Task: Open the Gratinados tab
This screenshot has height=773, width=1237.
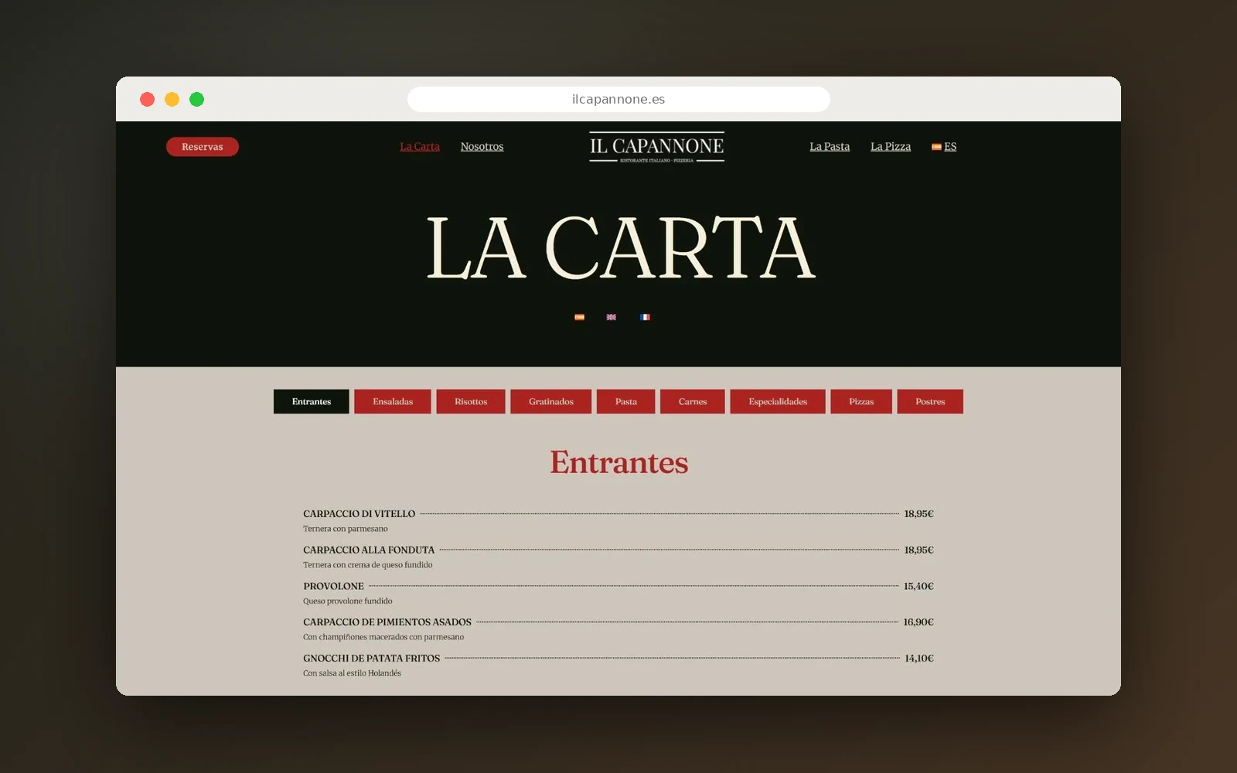Action: point(551,401)
